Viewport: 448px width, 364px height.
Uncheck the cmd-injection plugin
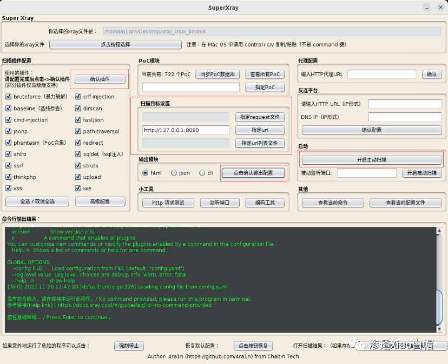click(x=8, y=120)
